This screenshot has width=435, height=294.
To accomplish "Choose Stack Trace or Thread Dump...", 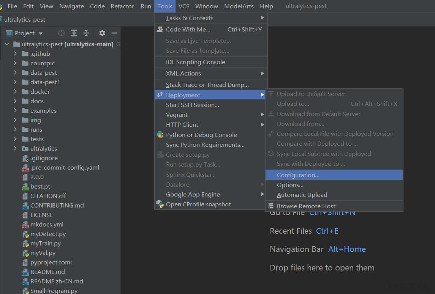I will (211, 85).
